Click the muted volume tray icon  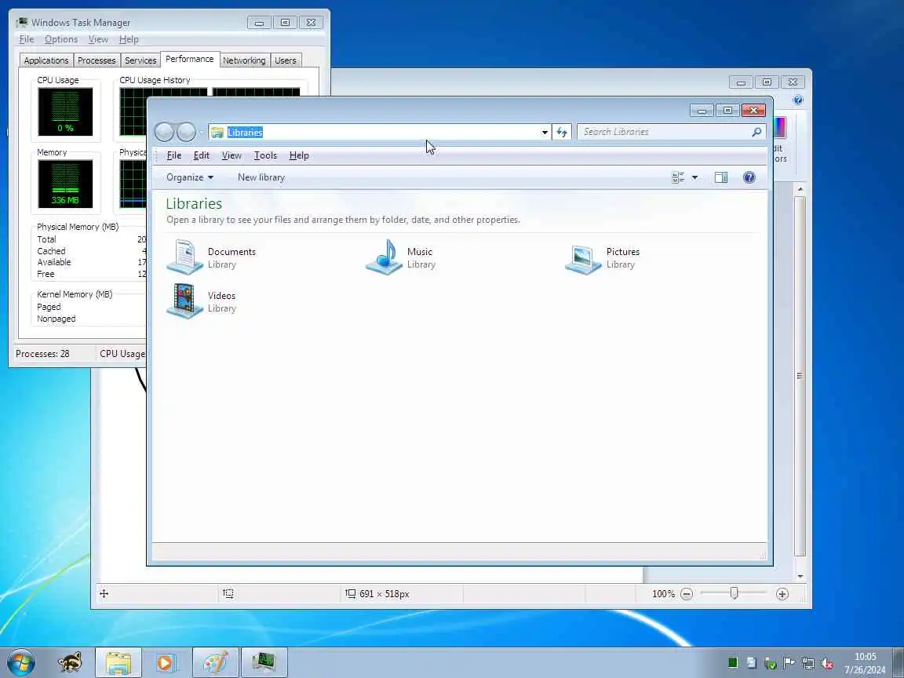coord(827,664)
